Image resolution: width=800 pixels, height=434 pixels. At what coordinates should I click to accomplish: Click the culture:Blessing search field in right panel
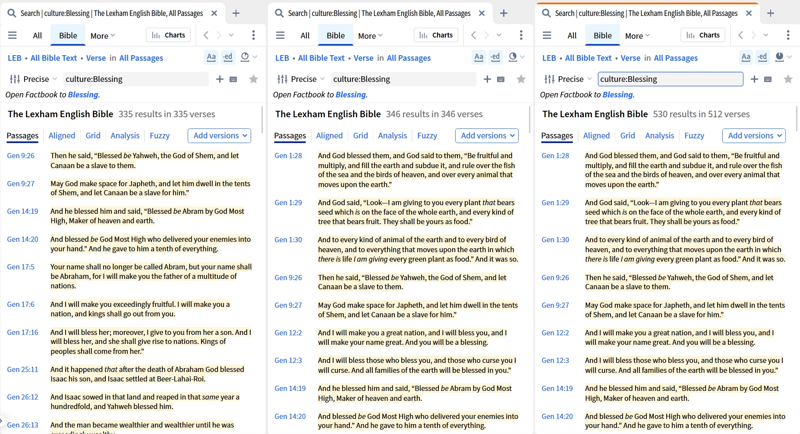point(671,79)
